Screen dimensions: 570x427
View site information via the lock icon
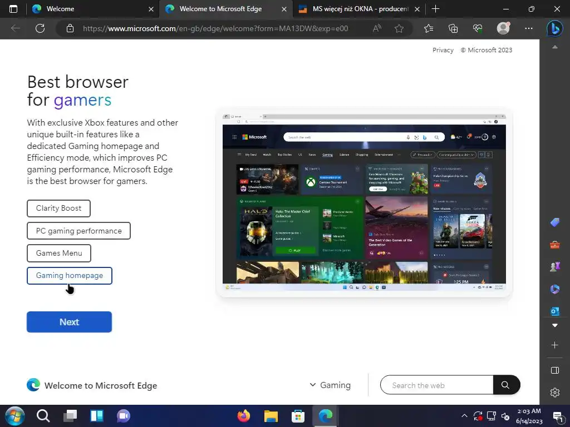click(70, 28)
